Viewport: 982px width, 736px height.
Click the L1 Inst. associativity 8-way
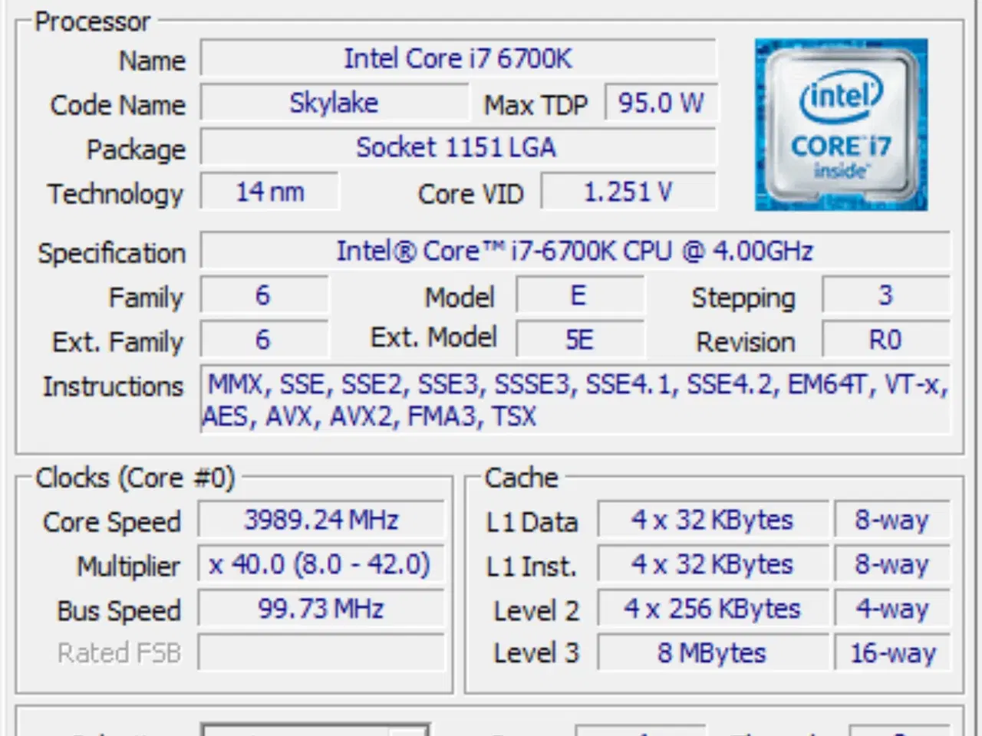(x=892, y=564)
